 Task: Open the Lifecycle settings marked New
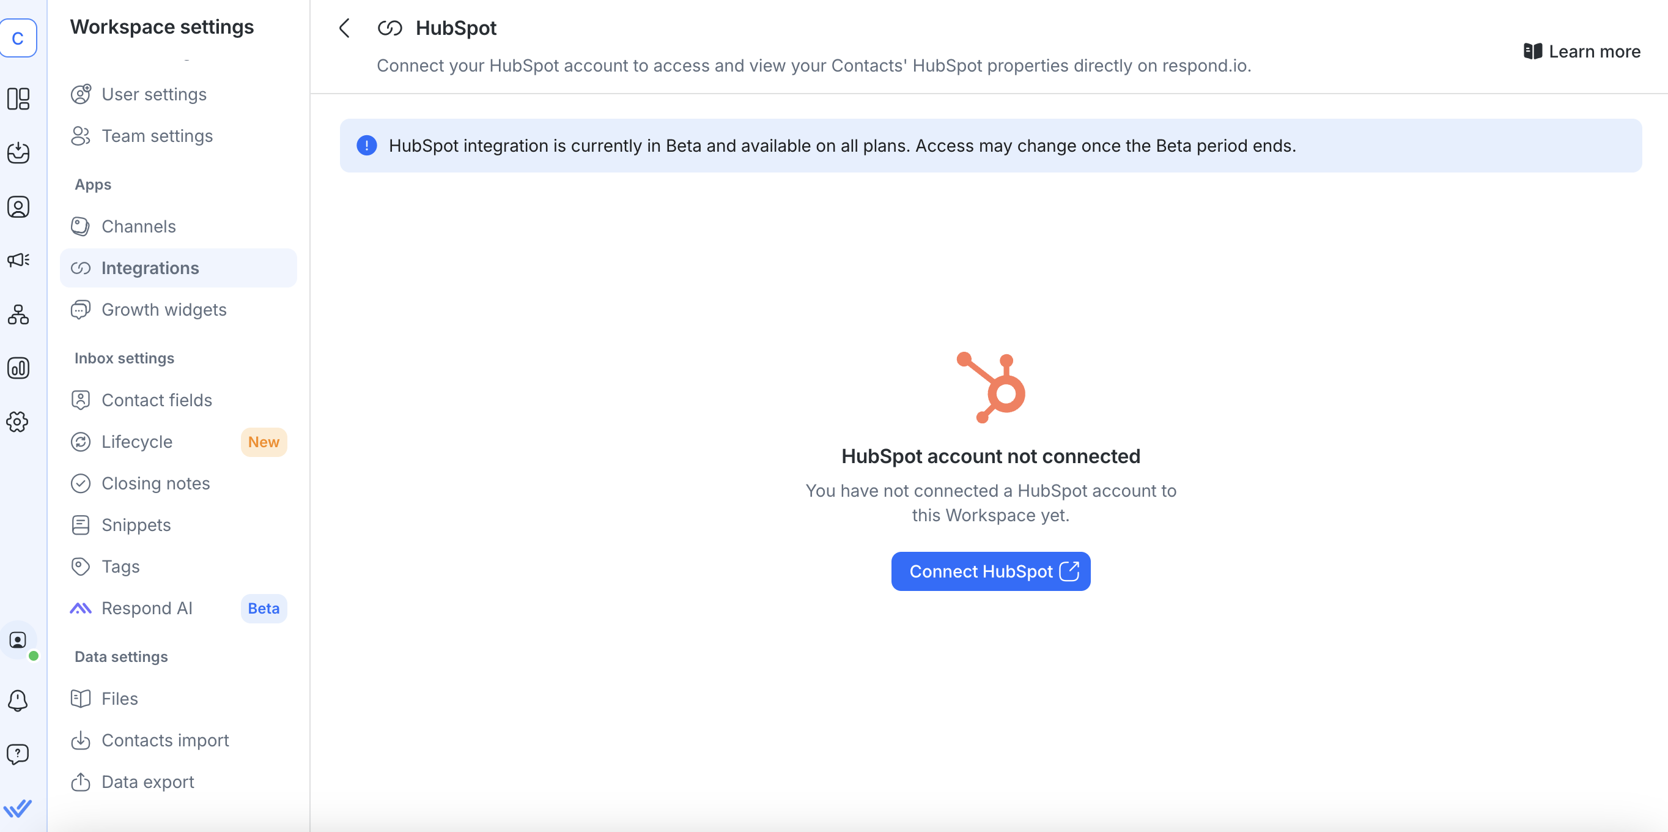click(136, 442)
